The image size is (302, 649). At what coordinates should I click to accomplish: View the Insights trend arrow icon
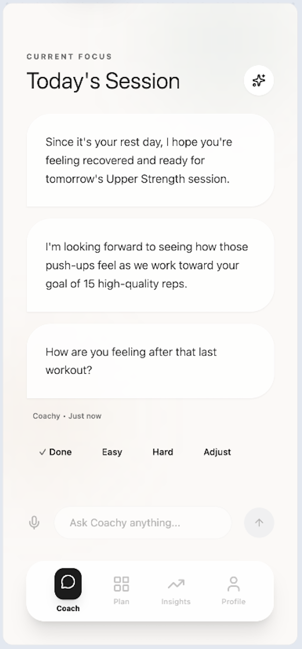coord(176,584)
